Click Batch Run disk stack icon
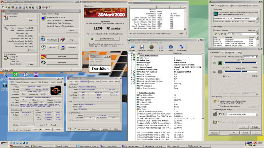Screen dimensions: 264x148 coord(43,47)
